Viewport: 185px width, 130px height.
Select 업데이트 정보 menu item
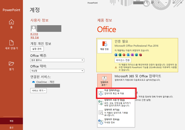click(x=116, y=122)
